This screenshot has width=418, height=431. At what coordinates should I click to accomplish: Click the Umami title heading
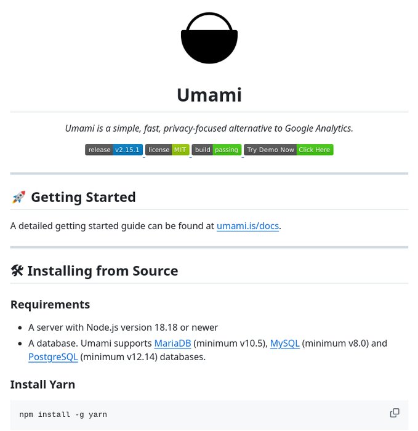209,95
